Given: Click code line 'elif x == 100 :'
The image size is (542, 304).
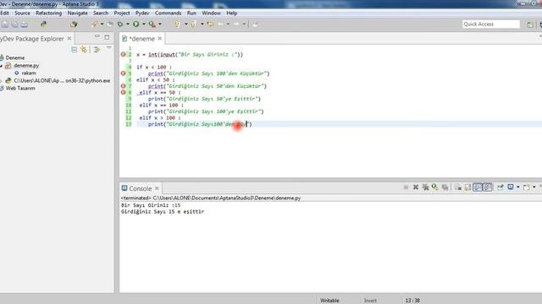Looking at the screenshot, I should point(162,105).
